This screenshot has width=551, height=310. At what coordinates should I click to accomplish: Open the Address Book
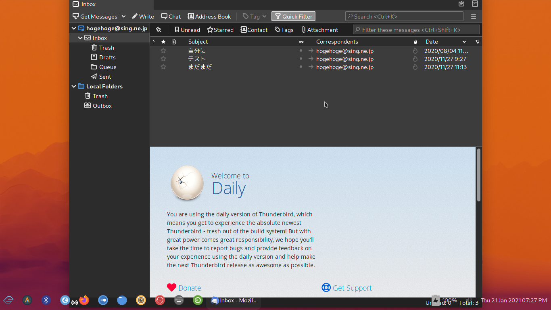pos(209,17)
